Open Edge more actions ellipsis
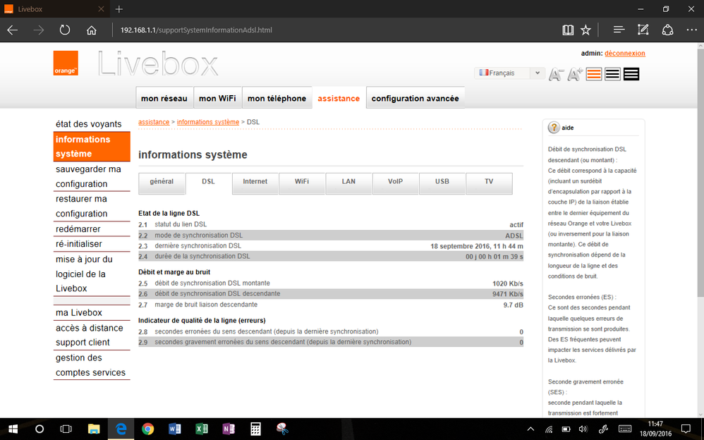The width and height of the screenshot is (704, 440). pyautogui.click(x=692, y=30)
